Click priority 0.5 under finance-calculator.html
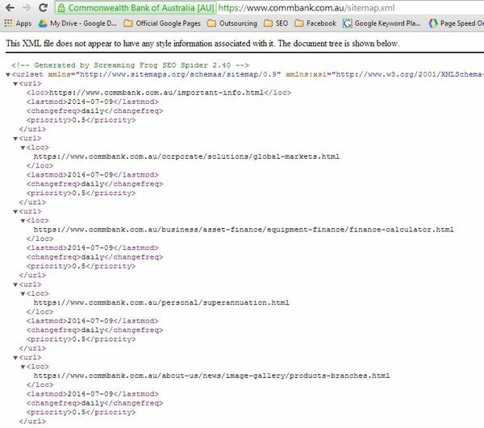The height and width of the screenshot is (428, 484). (x=81, y=267)
